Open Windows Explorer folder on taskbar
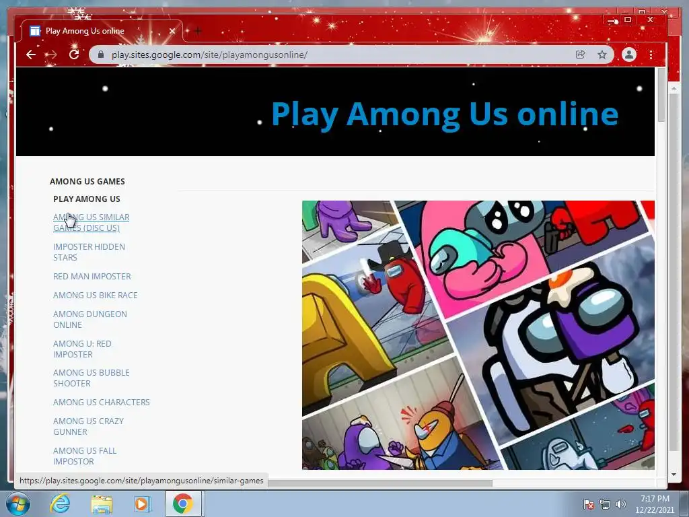This screenshot has width=689, height=517. (102, 504)
